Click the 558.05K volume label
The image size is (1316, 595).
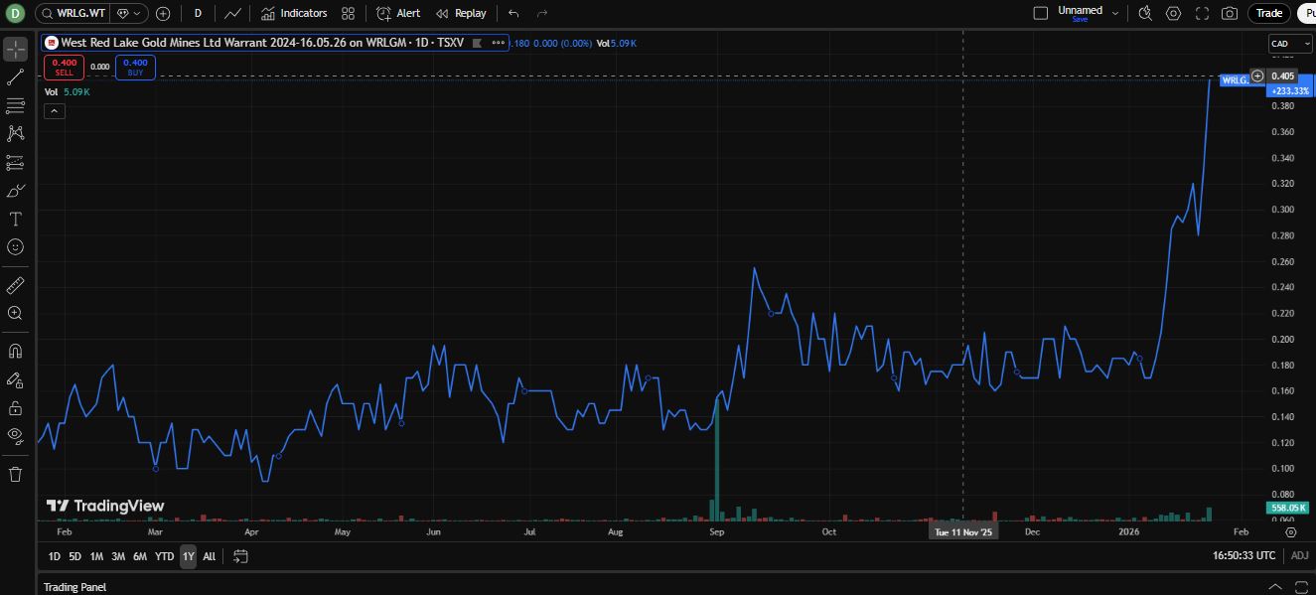[x=1290, y=508]
